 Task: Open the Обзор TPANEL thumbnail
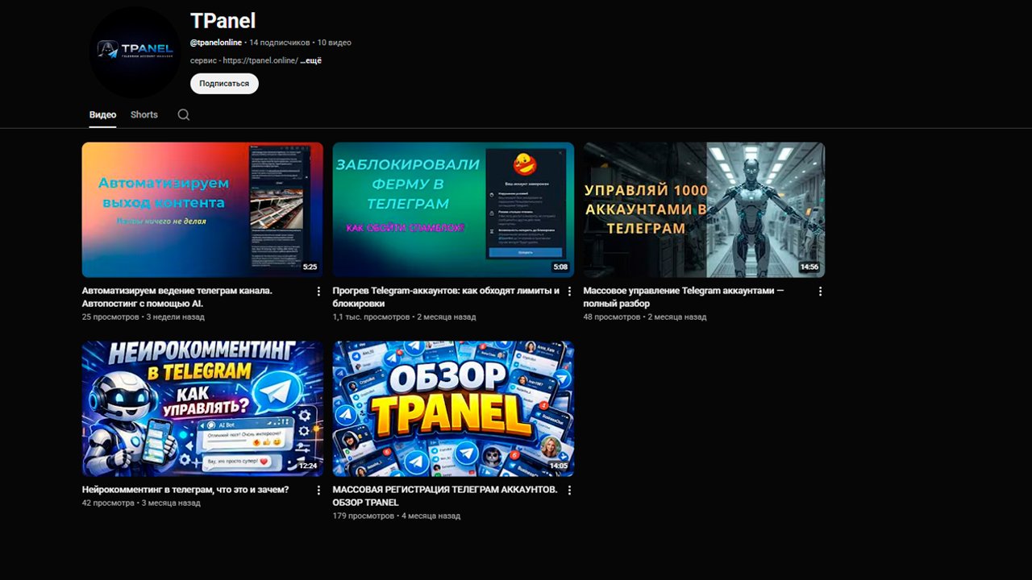tap(453, 408)
